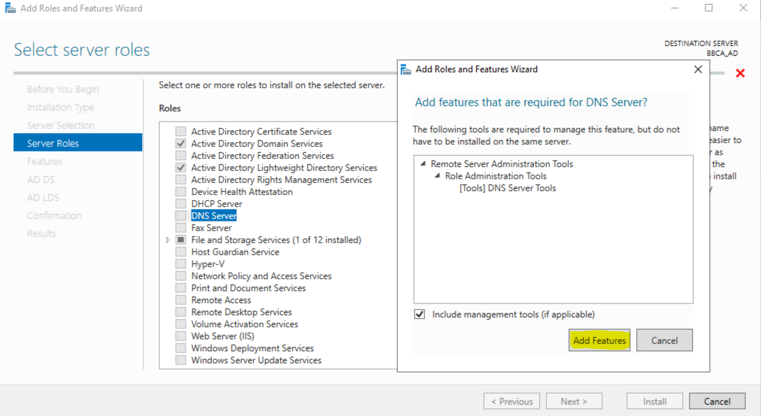Go to the Features step
The image size is (761, 416).
[x=45, y=162]
